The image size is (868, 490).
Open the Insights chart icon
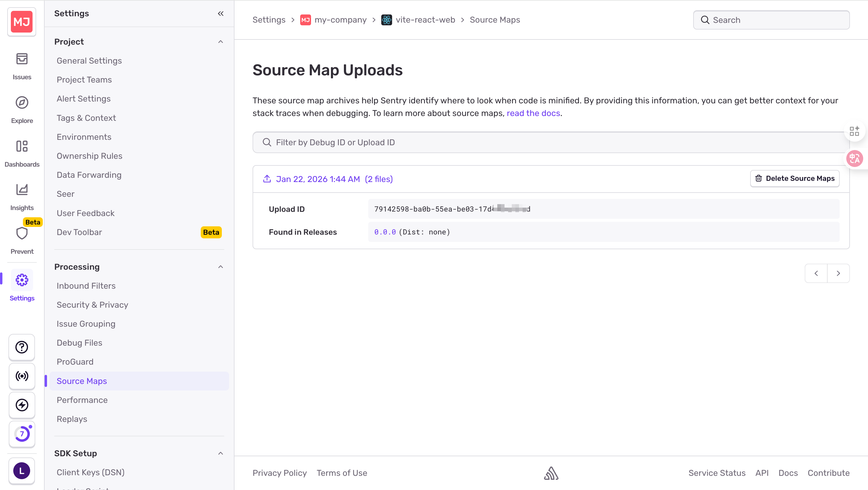pos(22,190)
